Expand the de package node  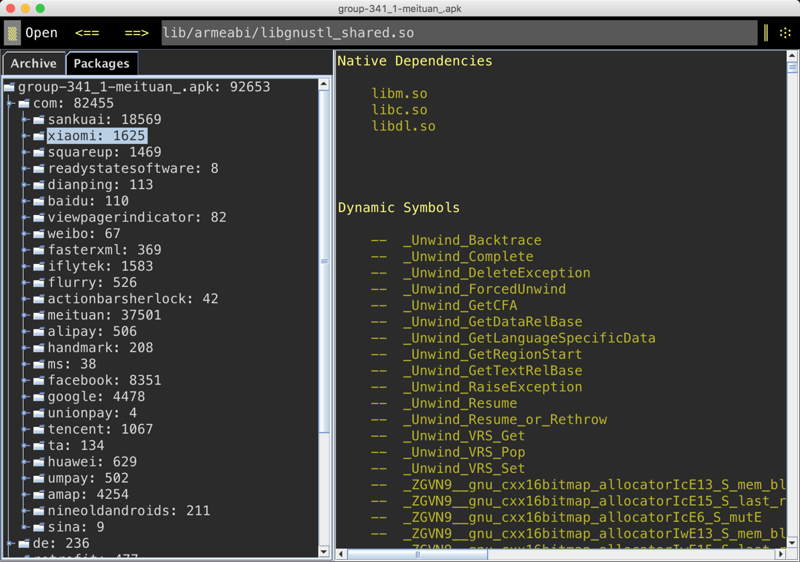[x=10, y=543]
